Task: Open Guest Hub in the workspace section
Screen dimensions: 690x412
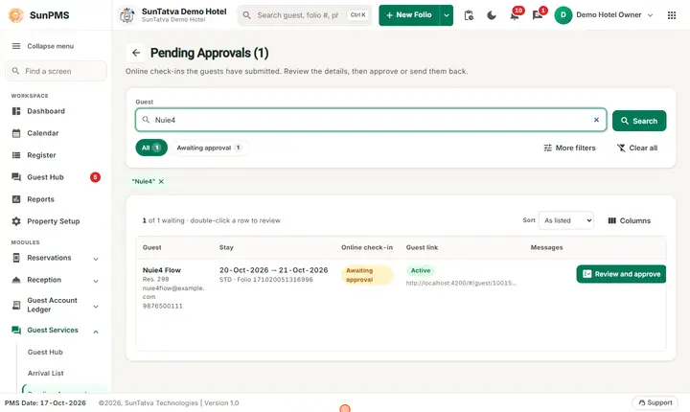Action: point(56,177)
